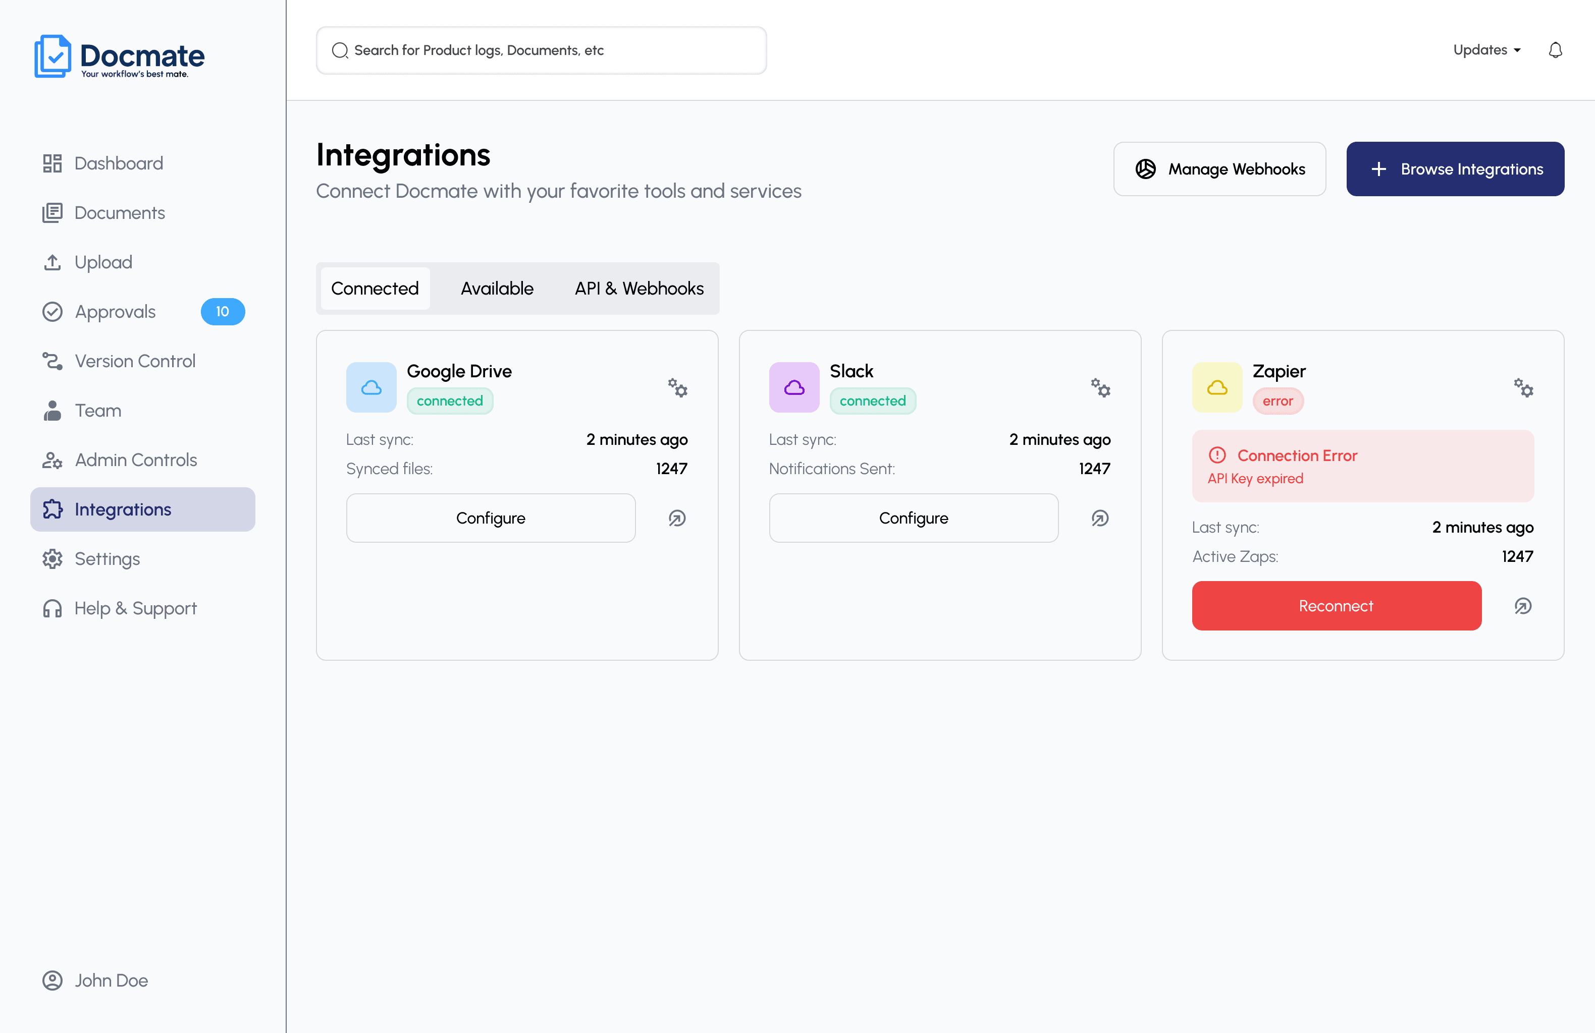Click Zapier open-external arrow icon
1595x1033 pixels.
(x=1523, y=606)
